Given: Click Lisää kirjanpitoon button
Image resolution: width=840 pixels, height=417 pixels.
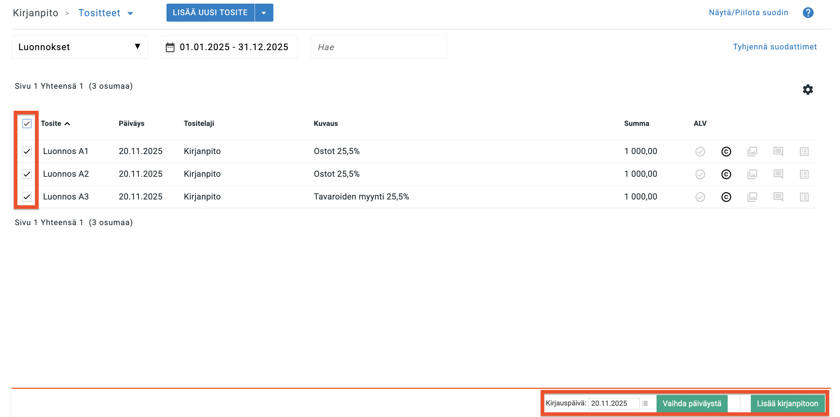Looking at the screenshot, I should [x=787, y=403].
